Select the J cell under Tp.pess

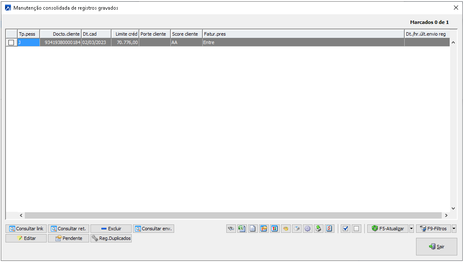coord(29,42)
